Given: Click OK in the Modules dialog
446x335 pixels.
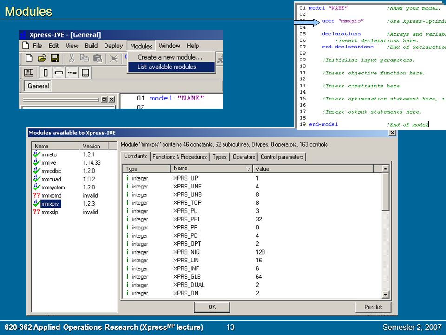Looking at the screenshot, I should click(212, 307).
